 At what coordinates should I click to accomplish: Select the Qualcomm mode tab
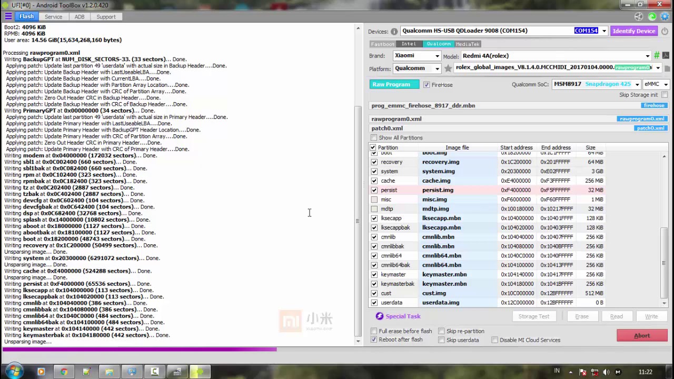[x=438, y=44]
